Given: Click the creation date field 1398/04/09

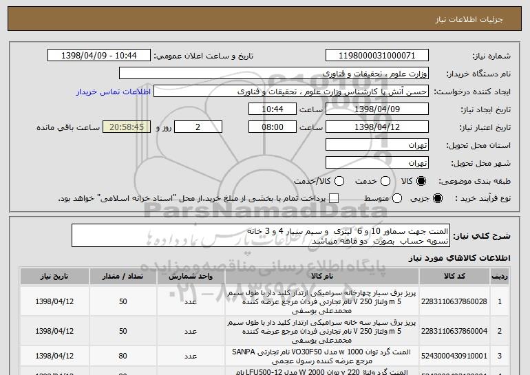Looking at the screenshot, I should coord(377,109).
